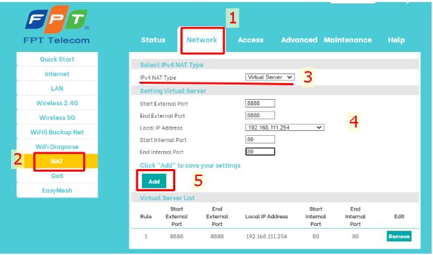This screenshot has height=255, width=433.
Task: Focus the Start External Port field
Action: click(260, 103)
